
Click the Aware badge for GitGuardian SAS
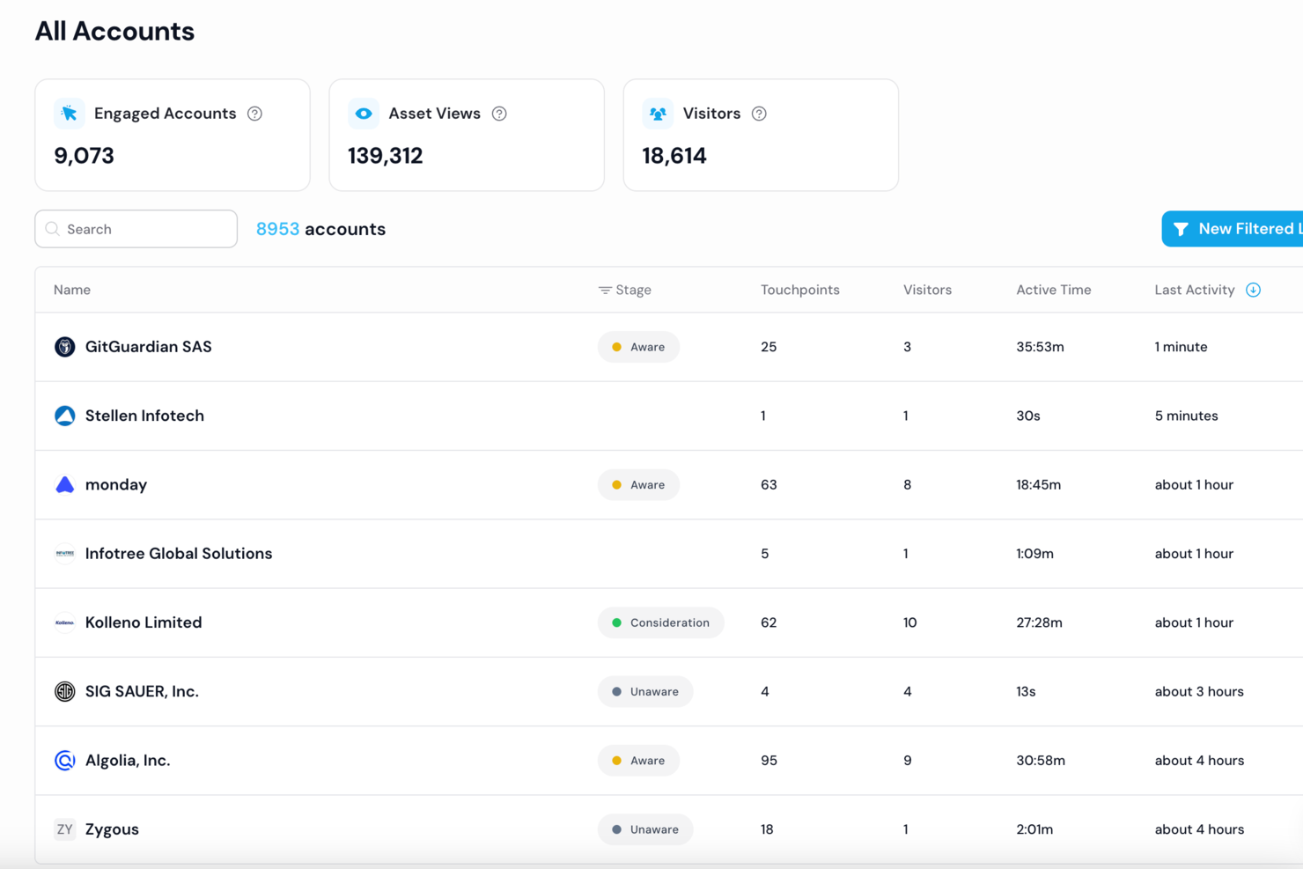[638, 347]
